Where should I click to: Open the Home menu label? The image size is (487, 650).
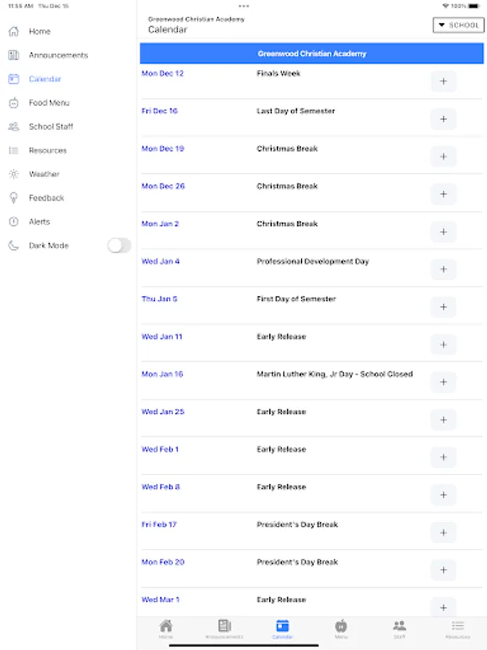pos(40,32)
